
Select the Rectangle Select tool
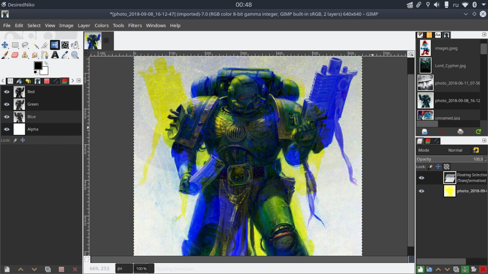tap(15, 45)
